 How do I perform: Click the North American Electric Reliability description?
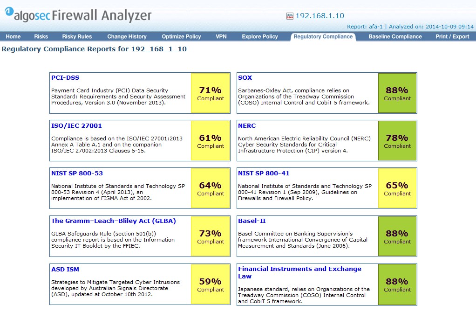(x=304, y=145)
